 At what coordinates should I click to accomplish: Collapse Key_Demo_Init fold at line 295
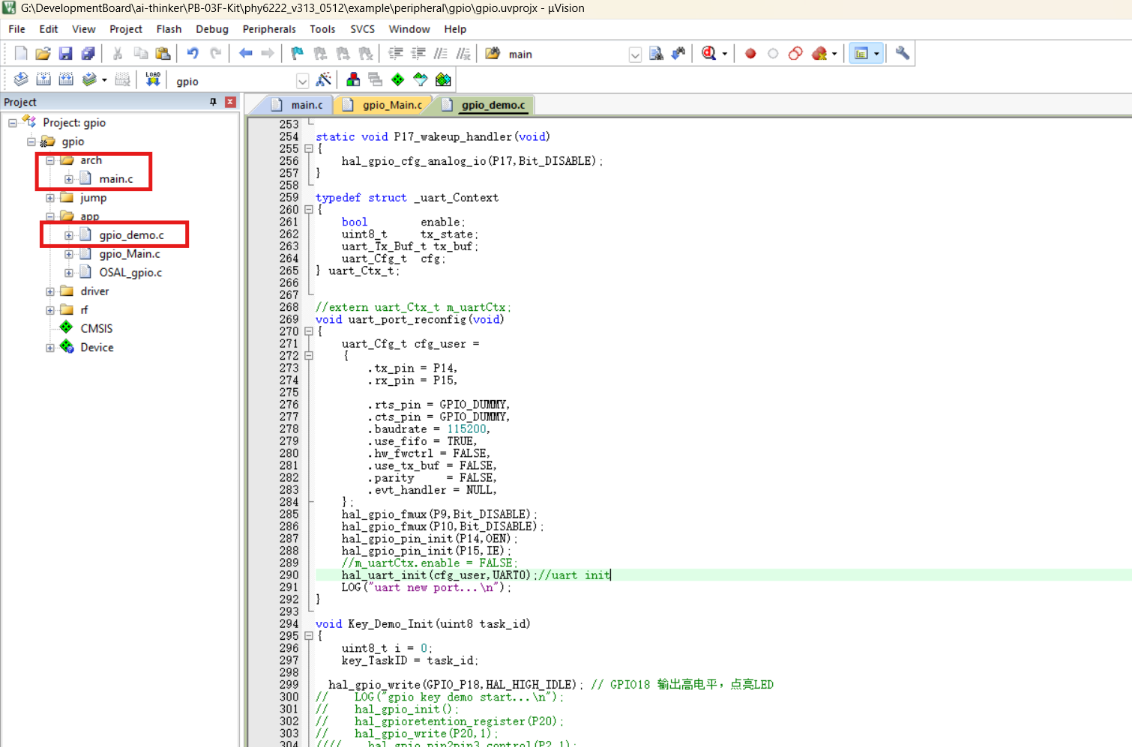[x=308, y=636]
